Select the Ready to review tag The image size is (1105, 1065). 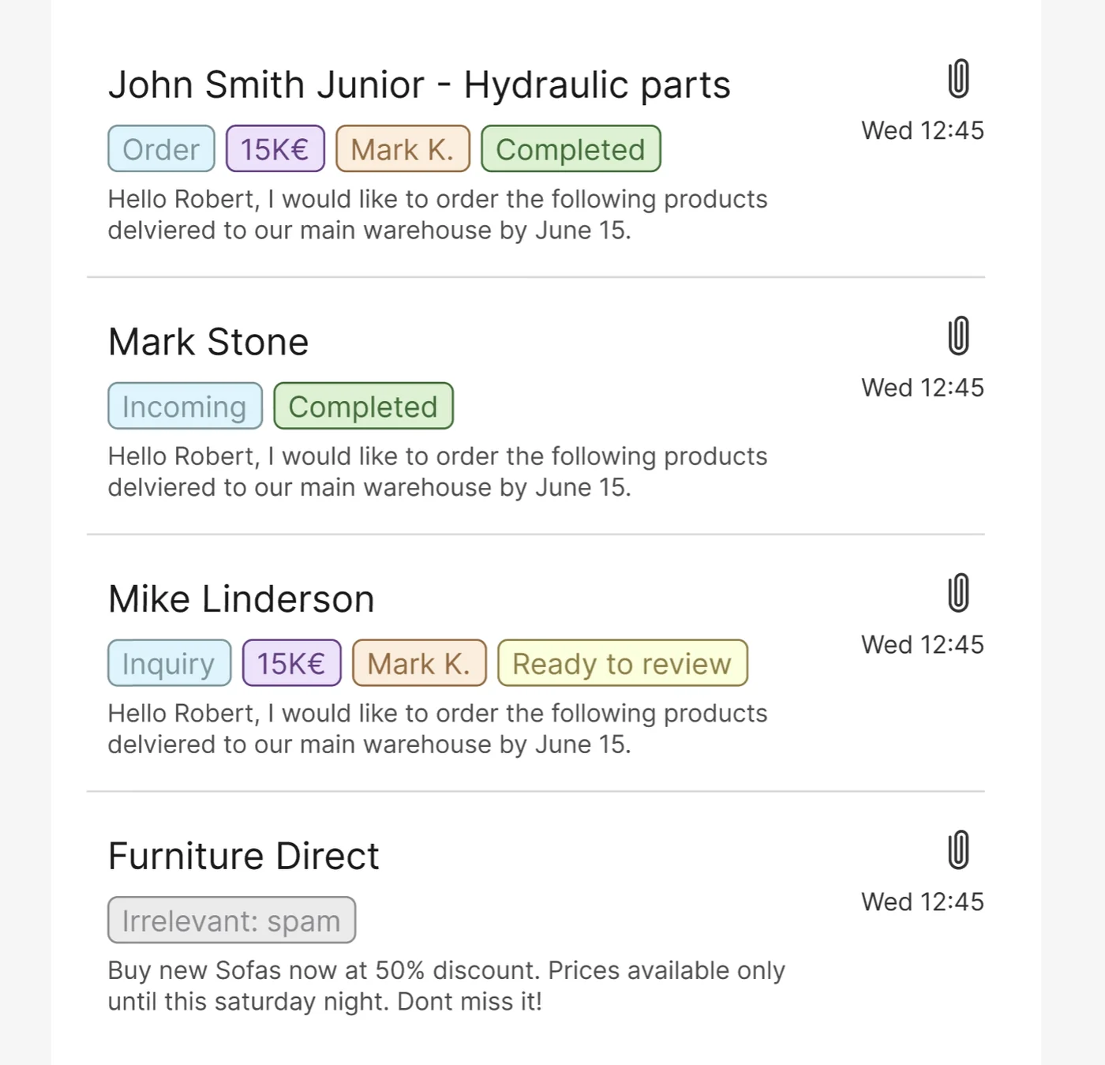tap(623, 663)
